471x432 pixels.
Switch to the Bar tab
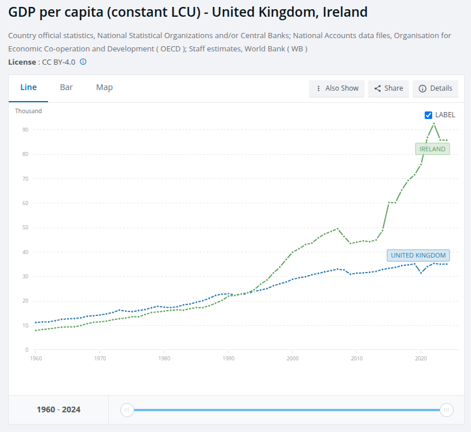pyautogui.click(x=67, y=87)
